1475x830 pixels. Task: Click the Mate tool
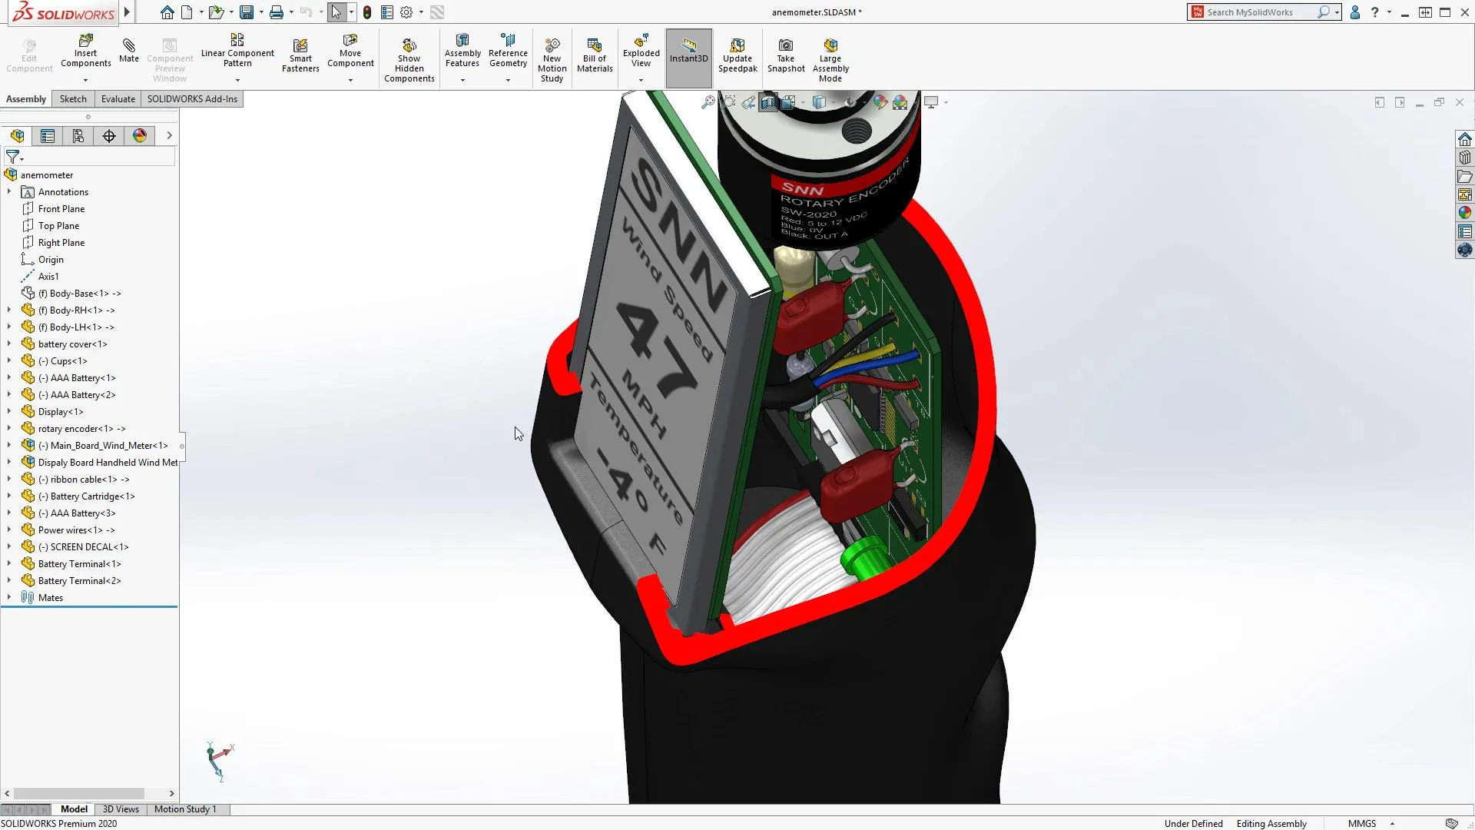pos(129,51)
